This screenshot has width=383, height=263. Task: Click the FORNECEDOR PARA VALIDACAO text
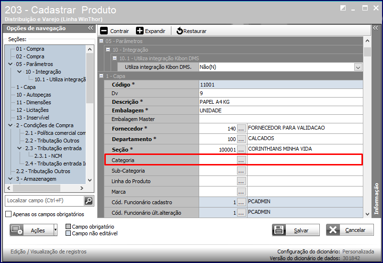pos(286,128)
